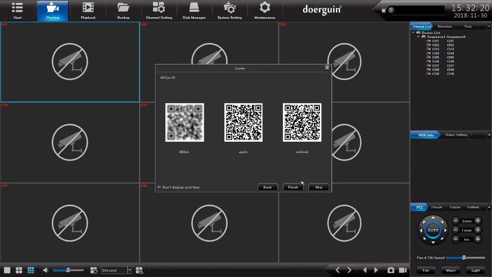Go to previous page with left chevron
Screen dimensions: 492x277
338,270
